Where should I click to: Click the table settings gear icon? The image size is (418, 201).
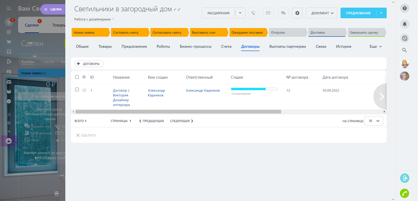point(84,77)
